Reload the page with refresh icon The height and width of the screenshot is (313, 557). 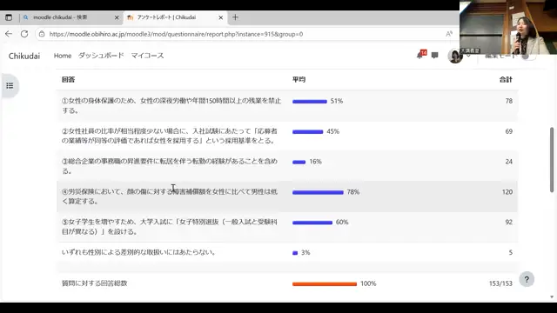[x=24, y=34]
